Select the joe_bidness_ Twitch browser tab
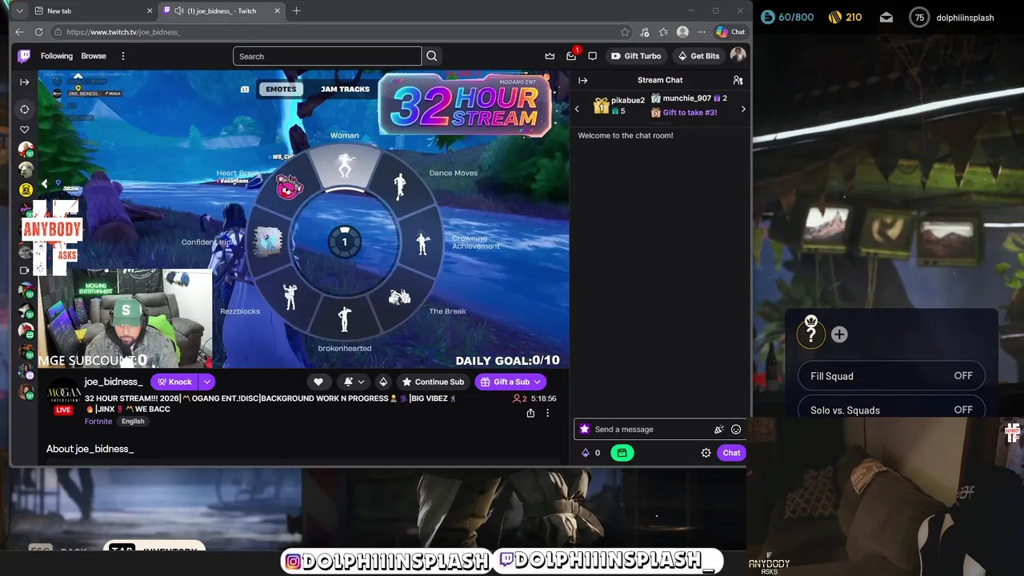The height and width of the screenshot is (576, 1024). (222, 11)
